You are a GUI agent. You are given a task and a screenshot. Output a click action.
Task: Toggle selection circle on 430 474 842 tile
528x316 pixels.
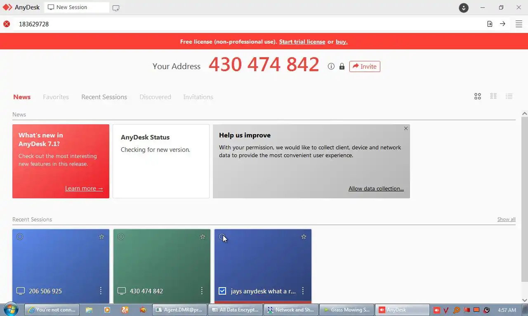[x=121, y=237]
